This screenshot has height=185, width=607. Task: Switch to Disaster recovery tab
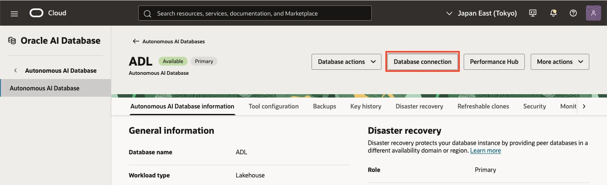pos(419,106)
